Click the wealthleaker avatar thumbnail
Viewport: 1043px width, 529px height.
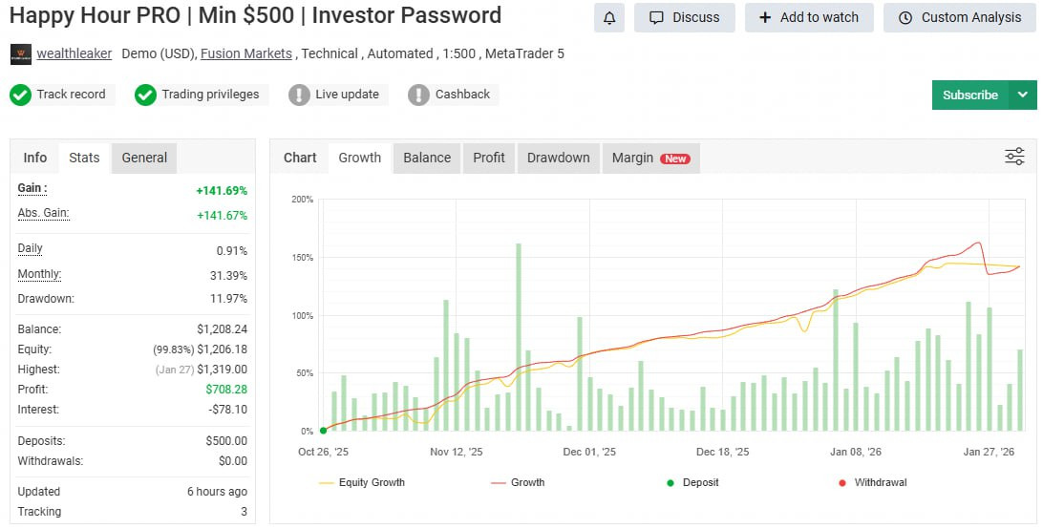click(x=20, y=54)
